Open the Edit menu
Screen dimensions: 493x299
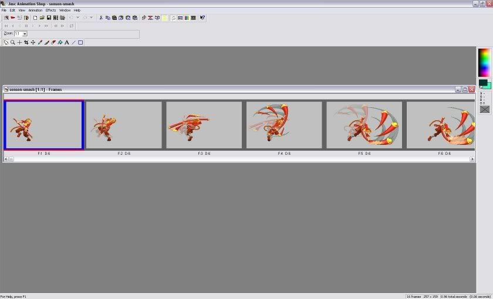click(12, 11)
